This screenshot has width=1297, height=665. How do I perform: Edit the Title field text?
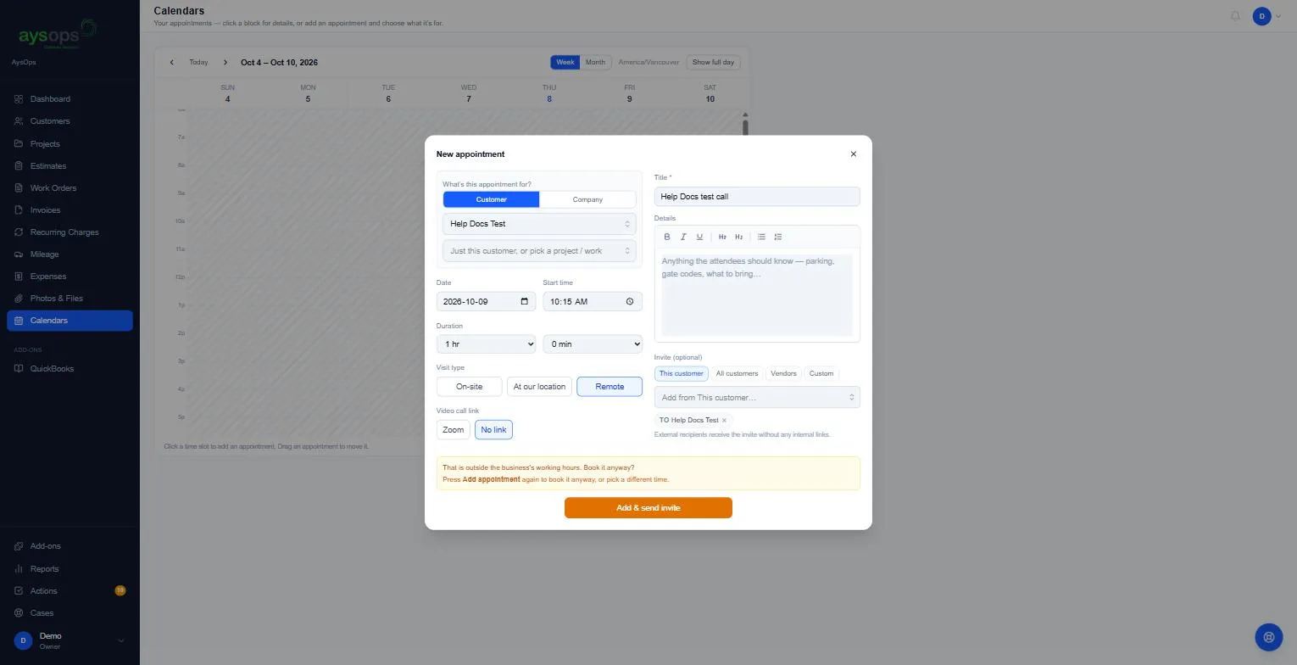point(757,197)
